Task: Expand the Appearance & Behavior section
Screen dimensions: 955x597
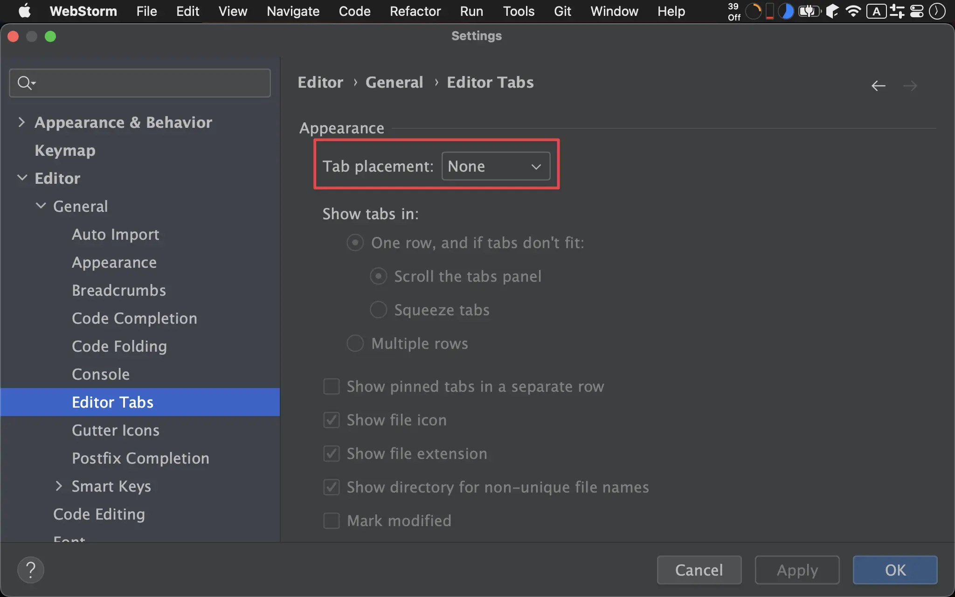Action: 21,122
